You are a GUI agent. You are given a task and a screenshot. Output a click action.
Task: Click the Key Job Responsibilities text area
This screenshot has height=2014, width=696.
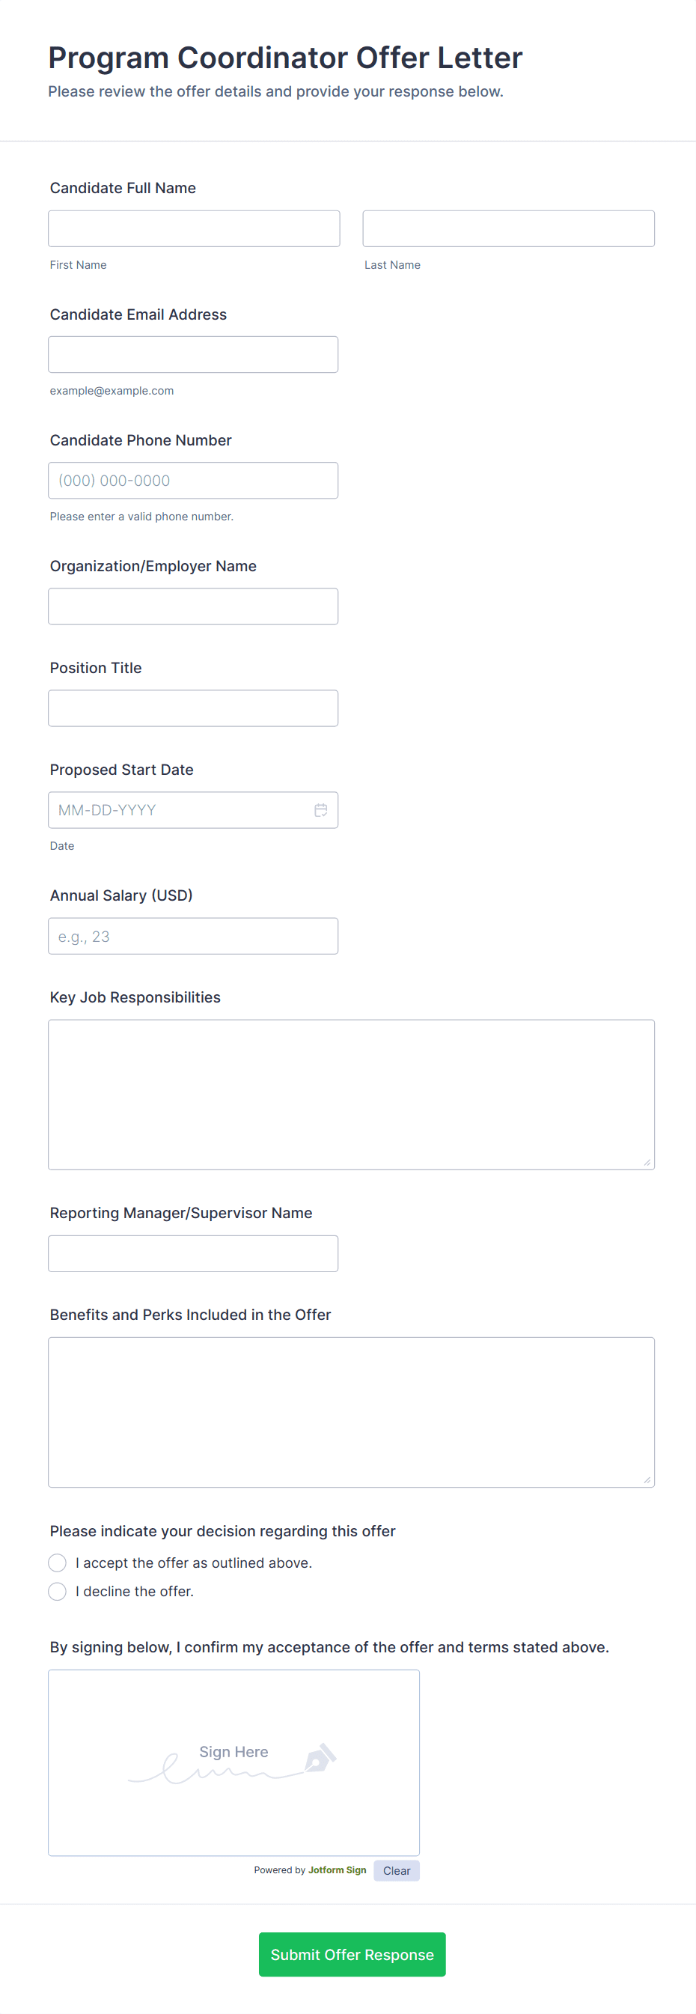(x=351, y=1095)
